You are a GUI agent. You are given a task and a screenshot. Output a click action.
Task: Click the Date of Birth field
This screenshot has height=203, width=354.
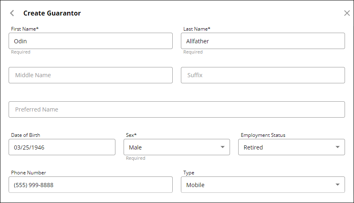click(x=62, y=147)
